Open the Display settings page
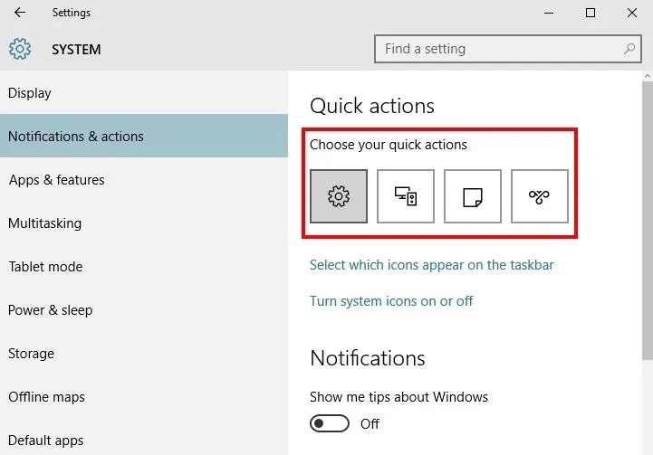This screenshot has width=653, height=455. click(144, 92)
